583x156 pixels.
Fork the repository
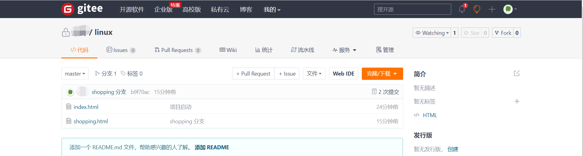click(502, 33)
